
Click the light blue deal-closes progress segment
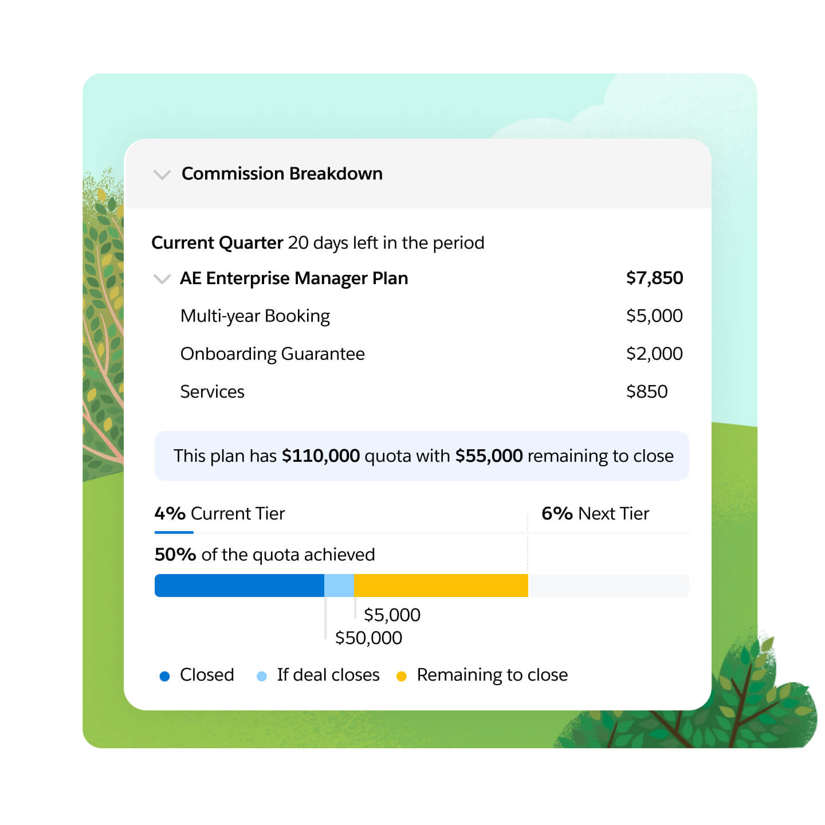click(x=339, y=586)
